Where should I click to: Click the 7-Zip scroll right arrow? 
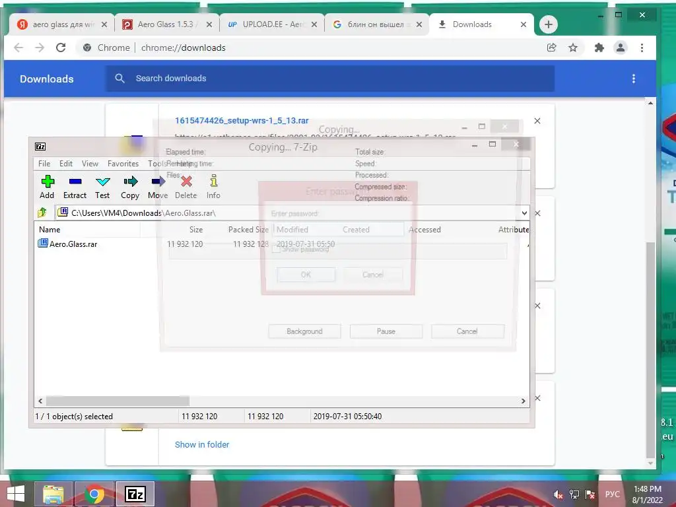click(523, 401)
